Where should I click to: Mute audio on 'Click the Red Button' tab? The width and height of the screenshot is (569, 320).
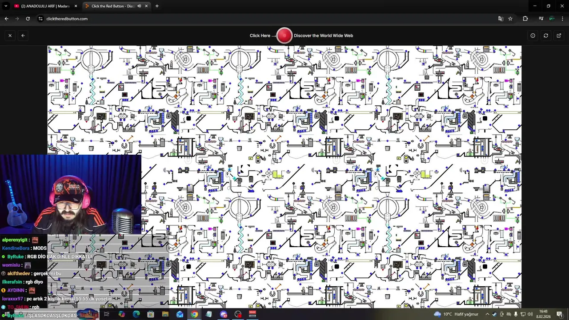[139, 6]
